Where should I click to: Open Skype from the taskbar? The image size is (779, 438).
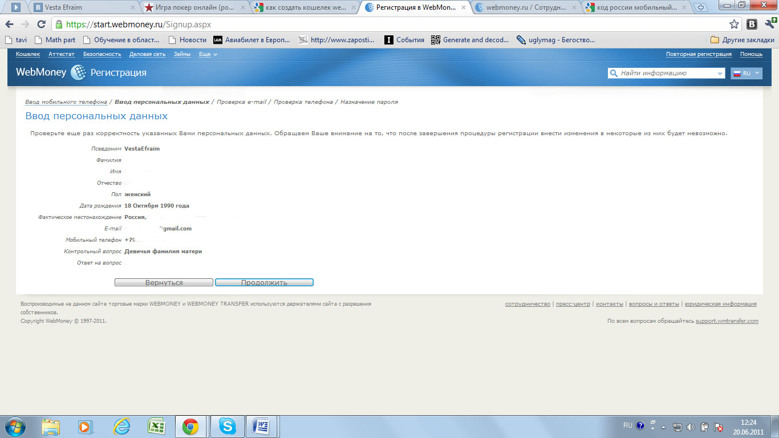coord(227,427)
